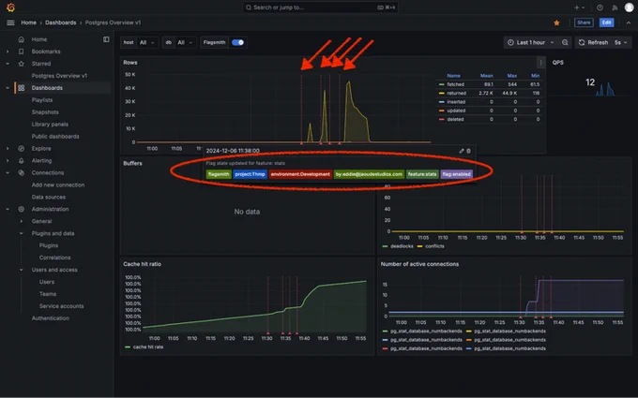Toggle the Flagsmith annotations switch

tap(237, 42)
